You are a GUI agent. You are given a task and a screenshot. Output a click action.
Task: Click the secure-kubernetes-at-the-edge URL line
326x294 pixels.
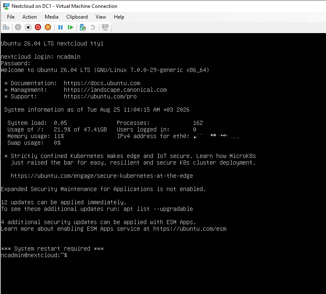coord(101,176)
